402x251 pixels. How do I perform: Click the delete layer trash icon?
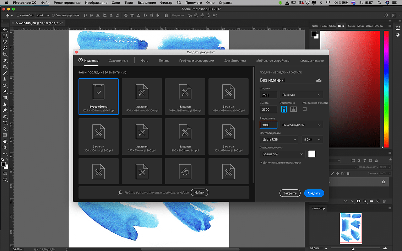click(x=384, y=201)
